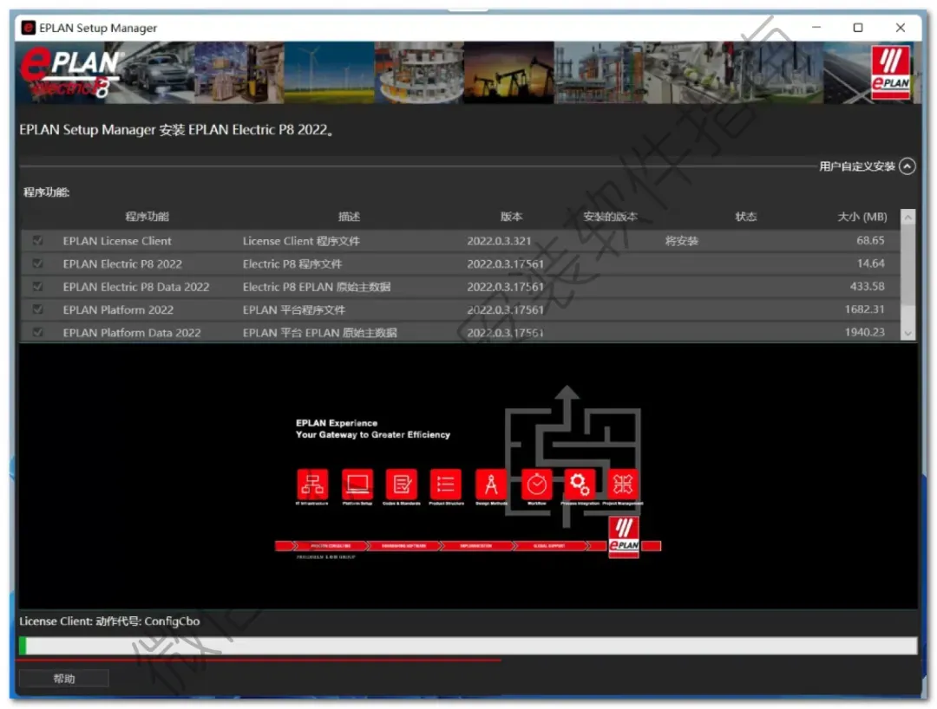Click the feature list scrollbar thumb
Screen dimensions: 937x709
[908, 264]
